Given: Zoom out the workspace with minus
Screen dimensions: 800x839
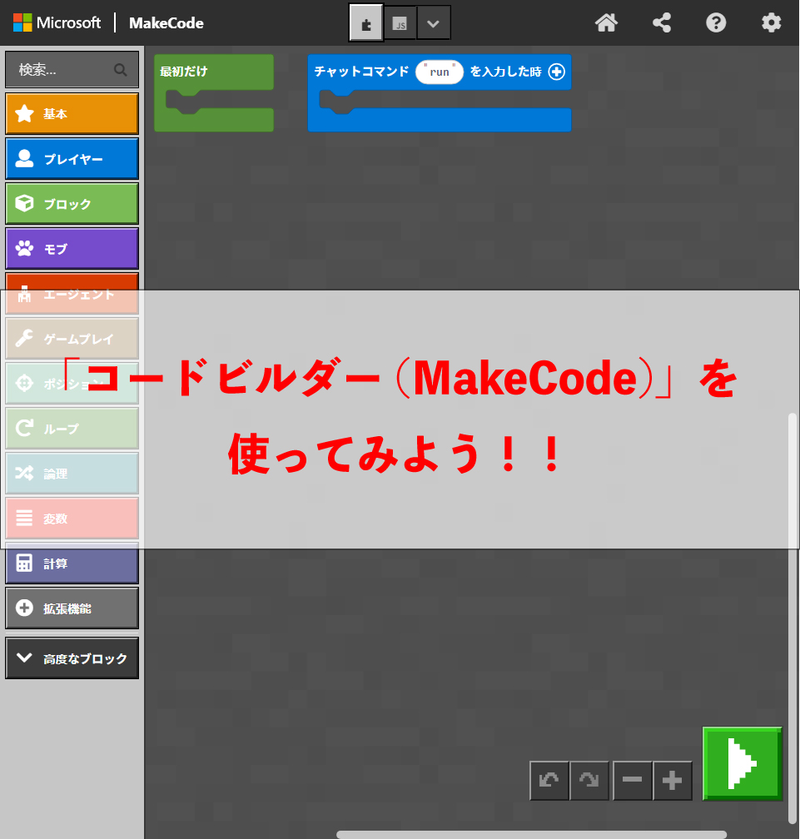Looking at the screenshot, I should pos(632,780).
